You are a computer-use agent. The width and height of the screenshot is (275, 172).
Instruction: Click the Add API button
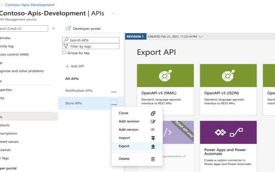coord(75,66)
